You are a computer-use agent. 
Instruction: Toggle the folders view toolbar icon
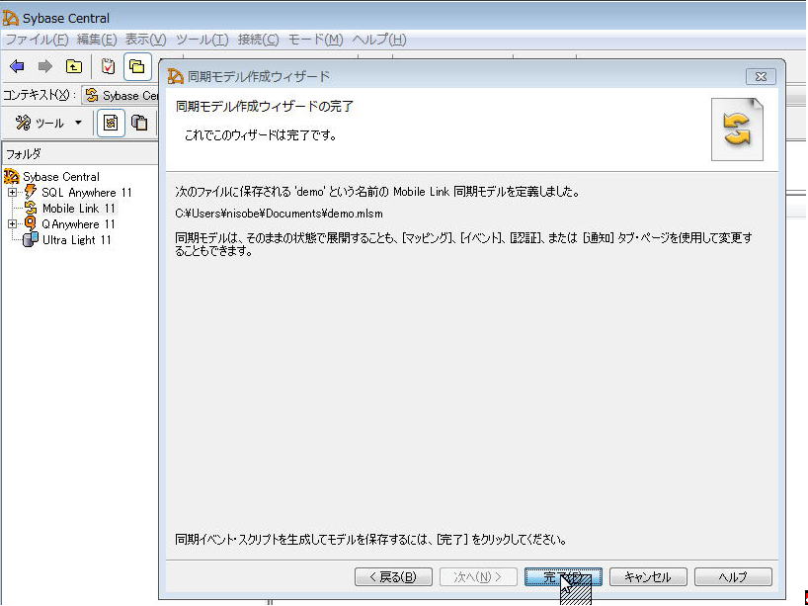point(137,66)
